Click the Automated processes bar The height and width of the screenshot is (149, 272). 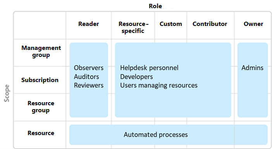point(169,135)
